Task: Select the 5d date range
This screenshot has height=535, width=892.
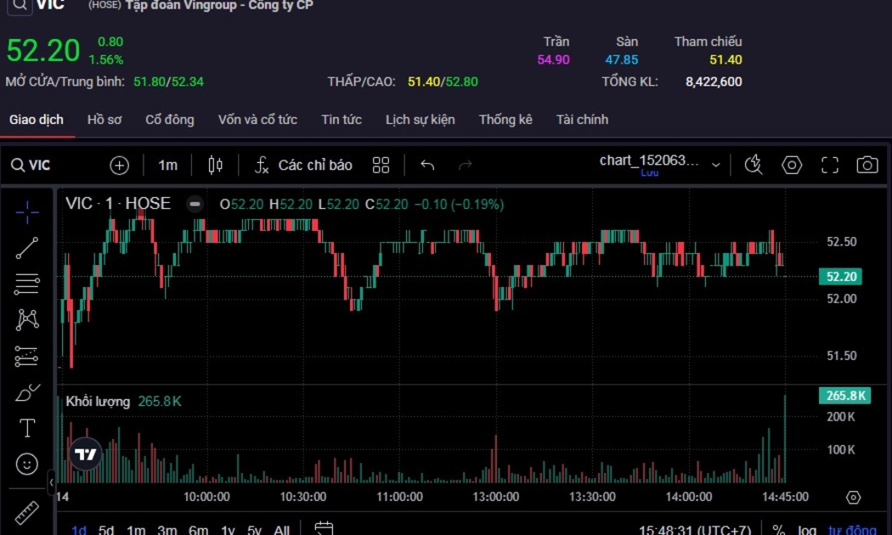Action: click(106, 530)
